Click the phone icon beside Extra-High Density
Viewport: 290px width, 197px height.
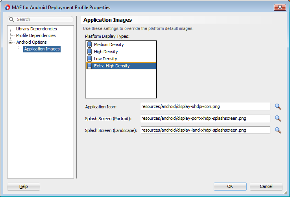pos(89,66)
